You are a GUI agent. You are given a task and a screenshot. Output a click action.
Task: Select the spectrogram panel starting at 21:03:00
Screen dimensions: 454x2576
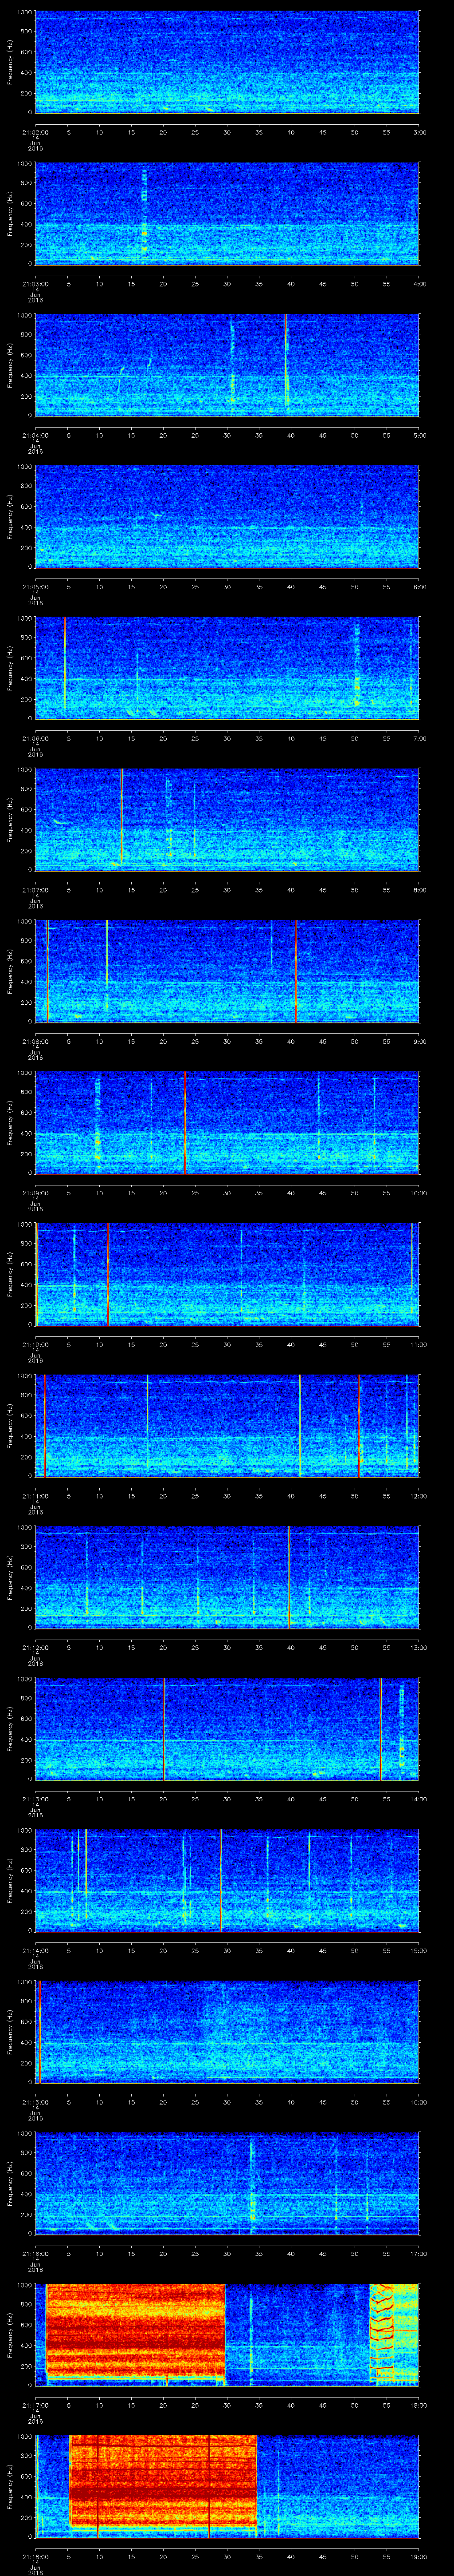tap(227, 214)
